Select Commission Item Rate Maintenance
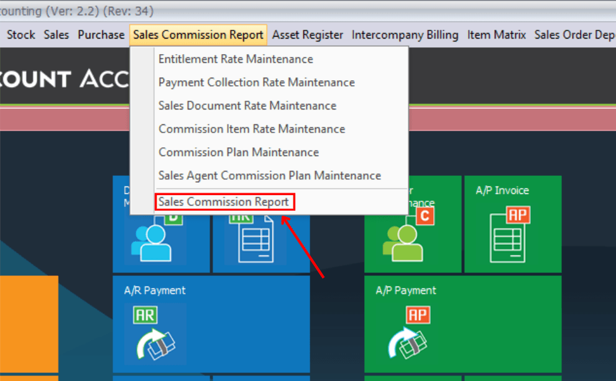This screenshot has height=381, width=616. click(251, 129)
